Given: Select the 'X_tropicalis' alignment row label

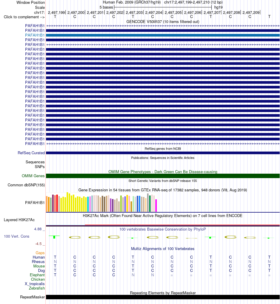Looking at the screenshot, I should (x=35, y=284).
